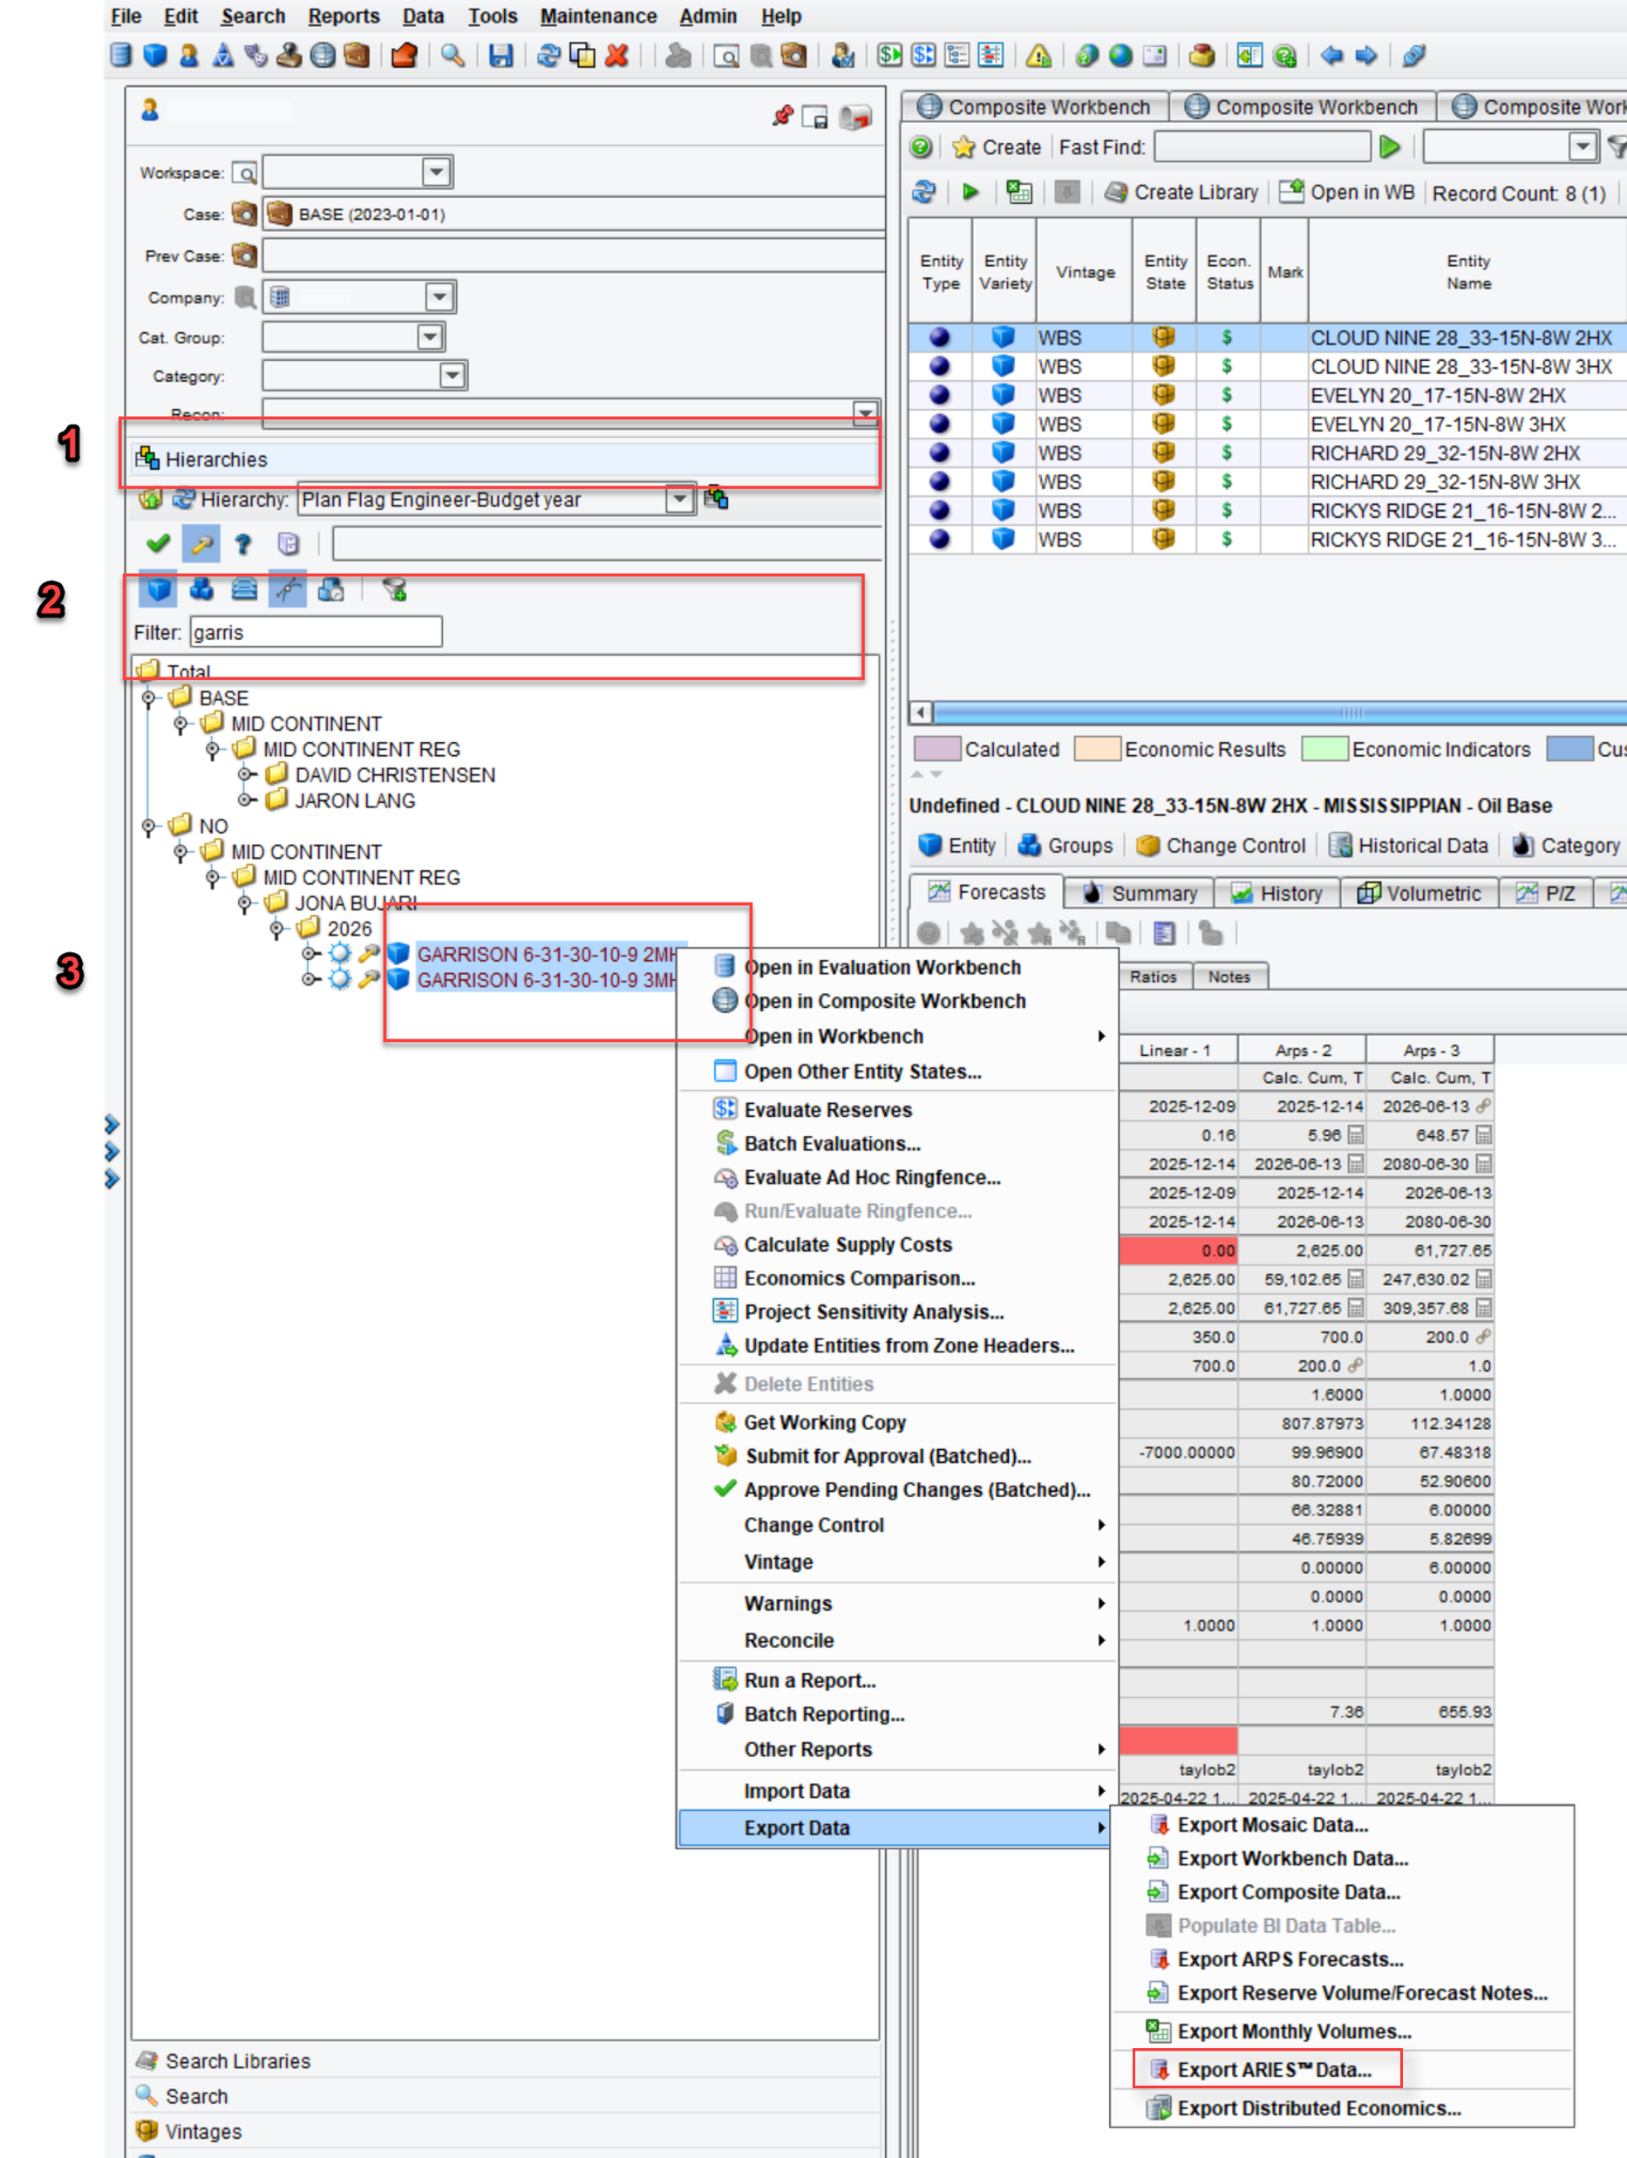Click the yellow warning triangle toolbar icon
The image size is (1627, 2158).
(1038, 56)
